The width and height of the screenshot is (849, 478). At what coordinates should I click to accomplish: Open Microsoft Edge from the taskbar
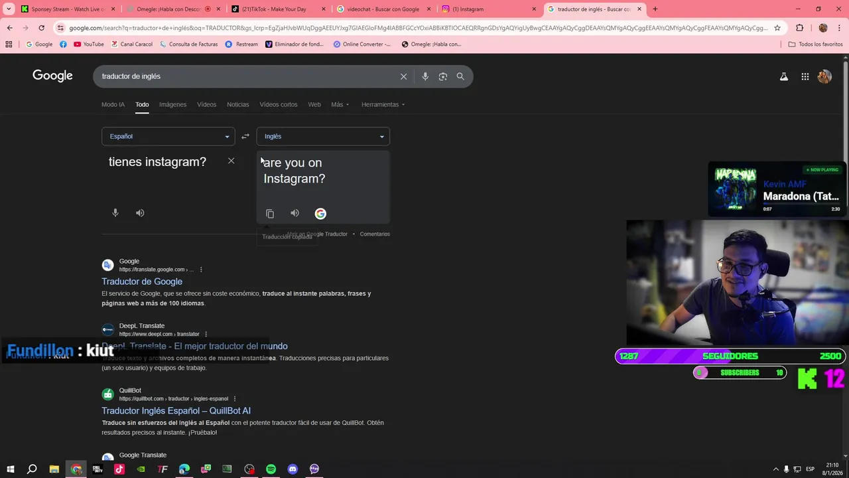tap(184, 469)
